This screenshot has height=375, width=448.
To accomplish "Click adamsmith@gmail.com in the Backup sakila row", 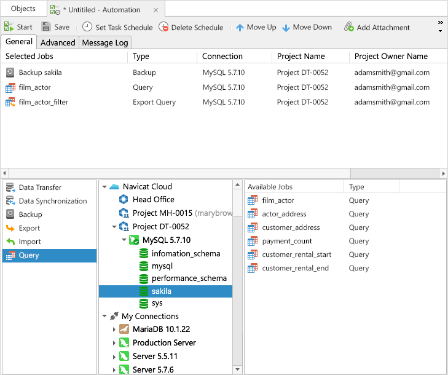I will pos(391,73).
